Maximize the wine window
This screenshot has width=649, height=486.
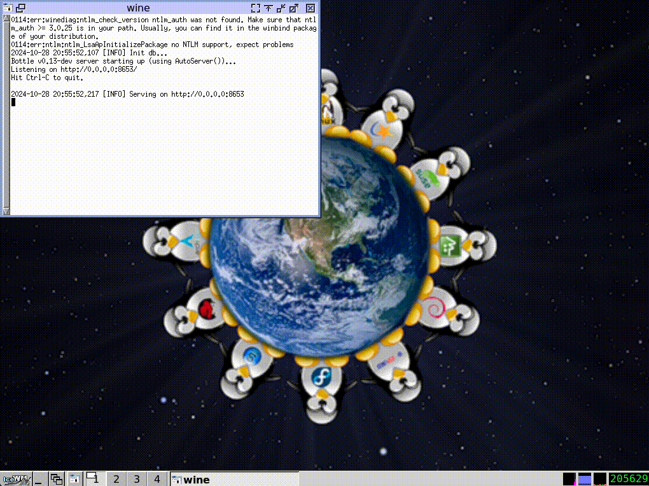(x=294, y=8)
